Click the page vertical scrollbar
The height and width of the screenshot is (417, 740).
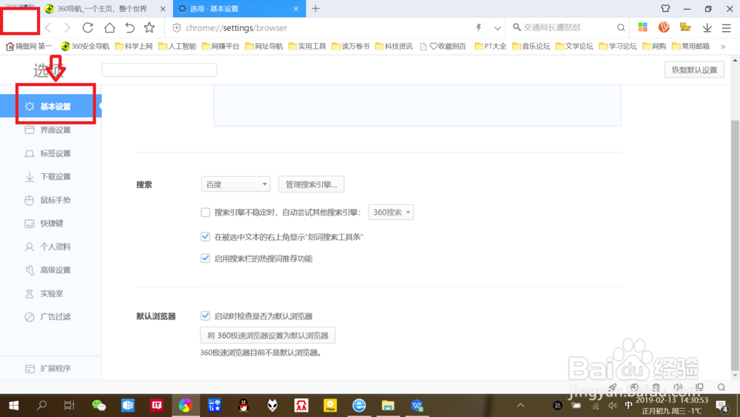tap(735, 246)
